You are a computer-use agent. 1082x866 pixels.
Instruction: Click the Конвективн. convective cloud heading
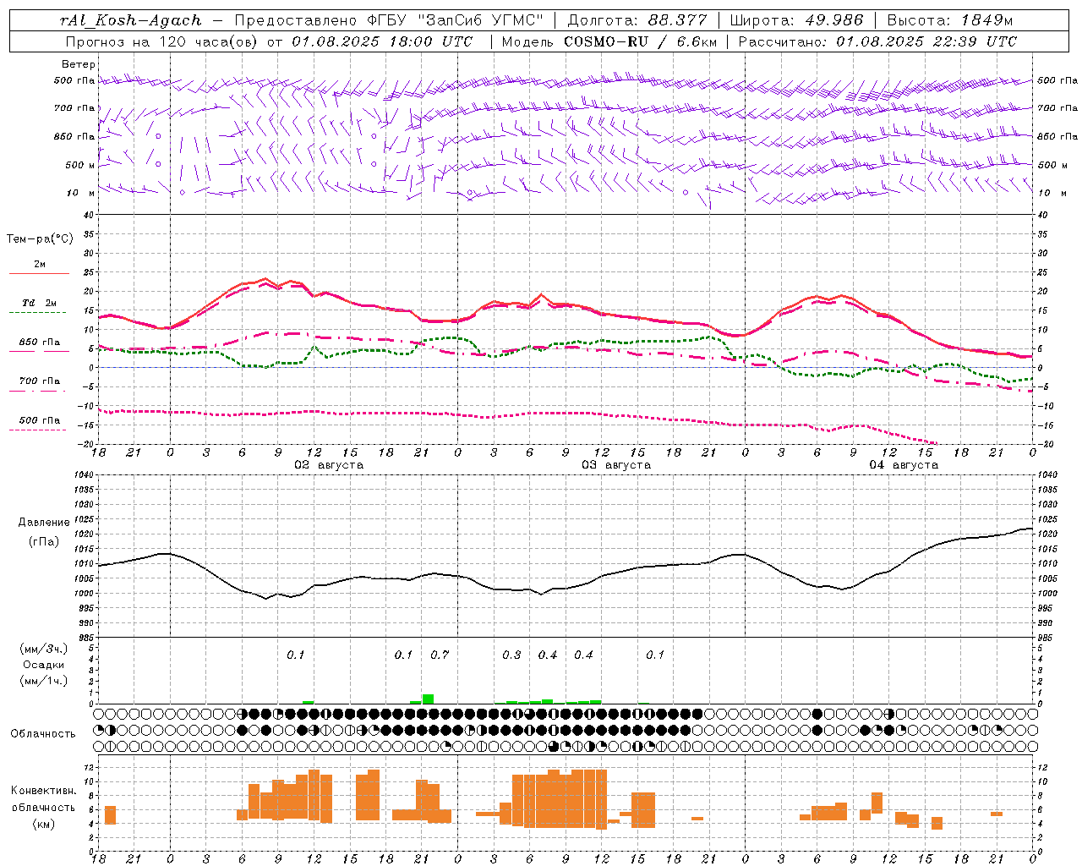43,791
